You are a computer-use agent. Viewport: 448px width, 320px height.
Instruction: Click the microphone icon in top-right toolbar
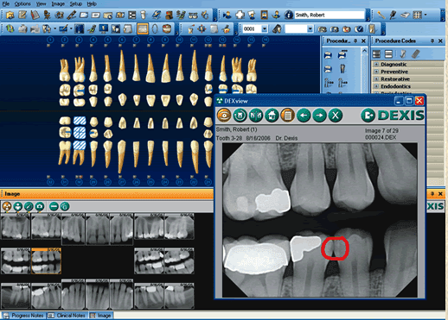[393, 15]
